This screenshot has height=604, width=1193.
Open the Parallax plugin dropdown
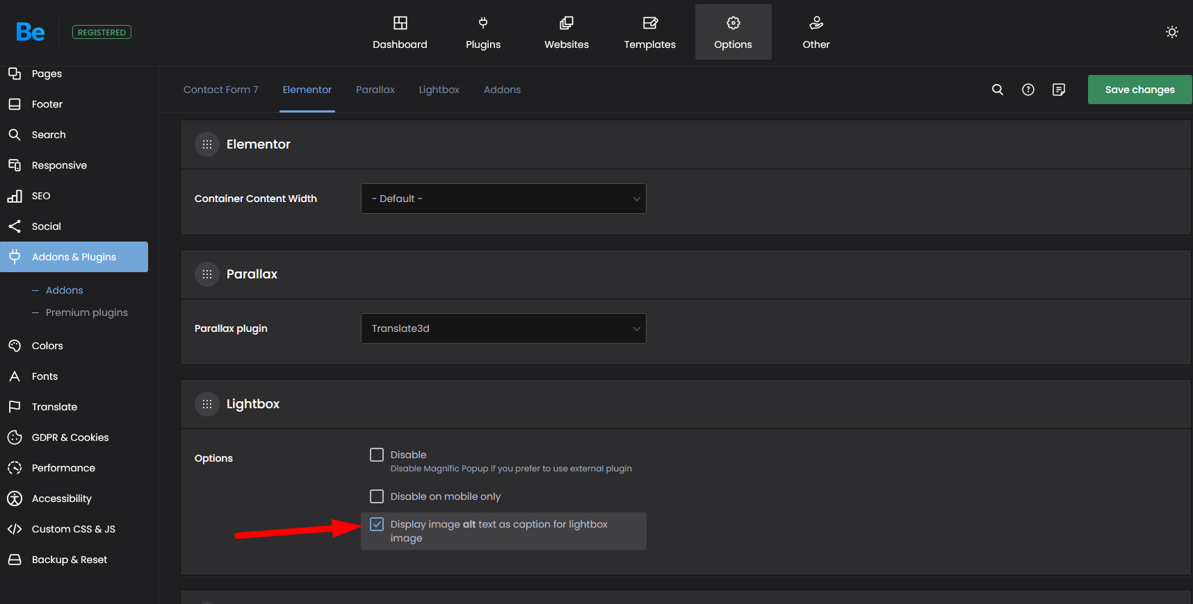pyautogui.click(x=503, y=328)
